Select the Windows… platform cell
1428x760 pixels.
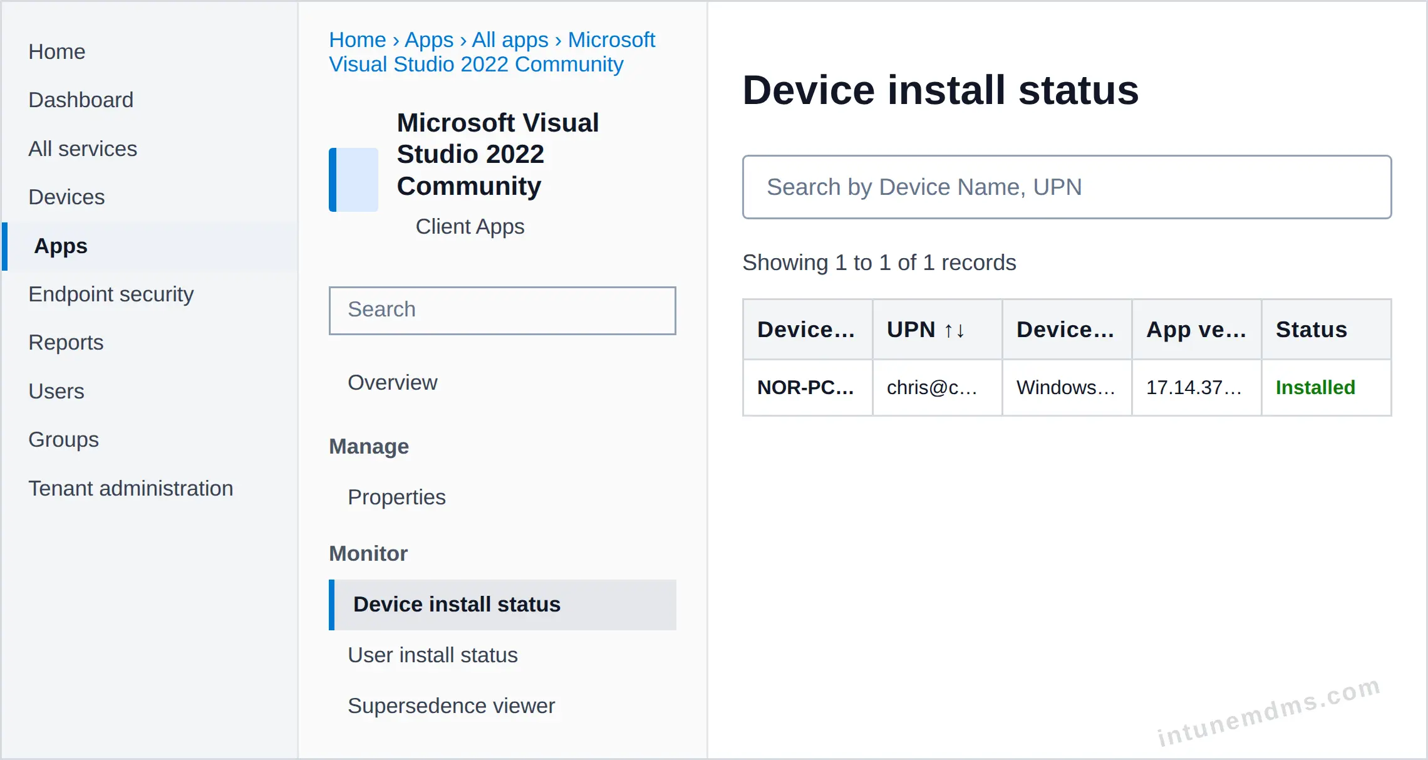point(1067,387)
